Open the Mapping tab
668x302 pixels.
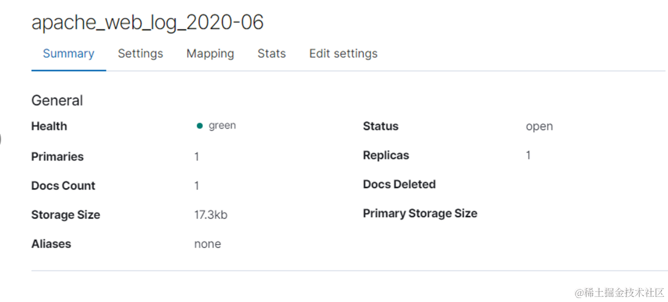click(210, 54)
